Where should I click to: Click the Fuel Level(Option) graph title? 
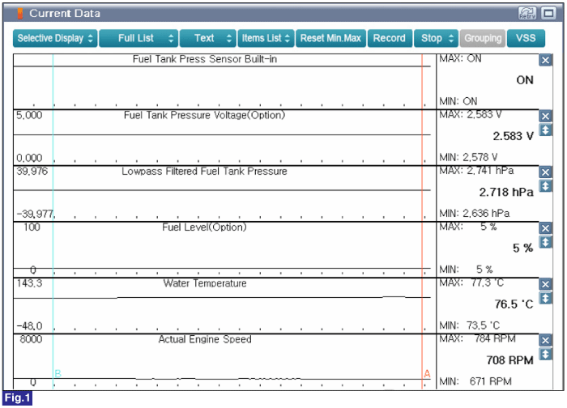[204, 227]
